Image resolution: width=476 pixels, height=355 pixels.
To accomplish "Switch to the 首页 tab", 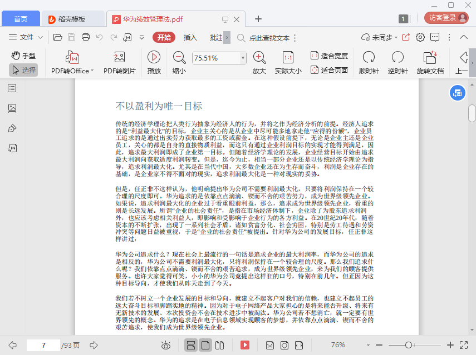I will [x=21, y=19].
